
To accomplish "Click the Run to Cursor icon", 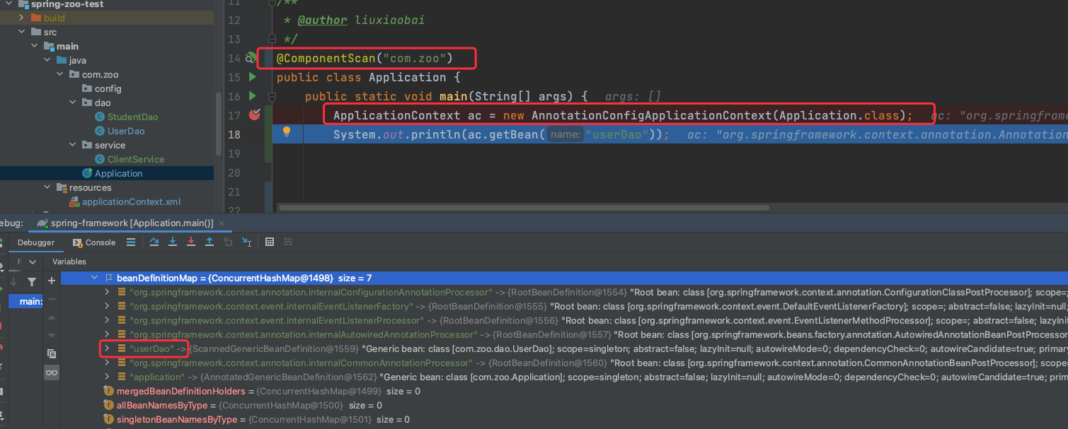I will point(246,242).
